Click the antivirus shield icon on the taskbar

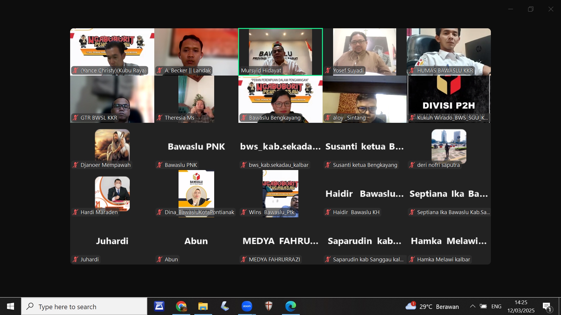[269, 307]
